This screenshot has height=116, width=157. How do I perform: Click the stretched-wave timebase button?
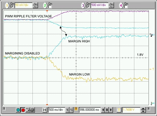click(72, 110)
